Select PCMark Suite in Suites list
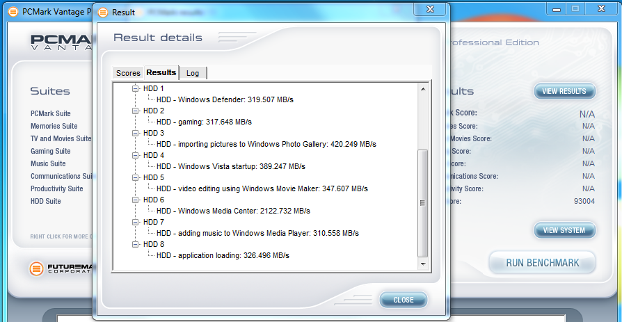The image size is (622, 322). (51, 113)
